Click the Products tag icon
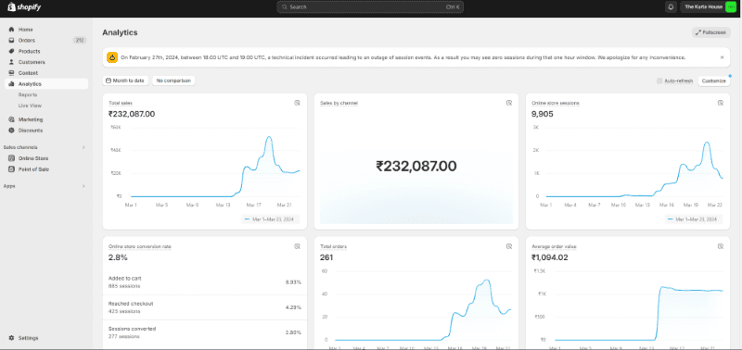742x350 pixels. pos(11,51)
